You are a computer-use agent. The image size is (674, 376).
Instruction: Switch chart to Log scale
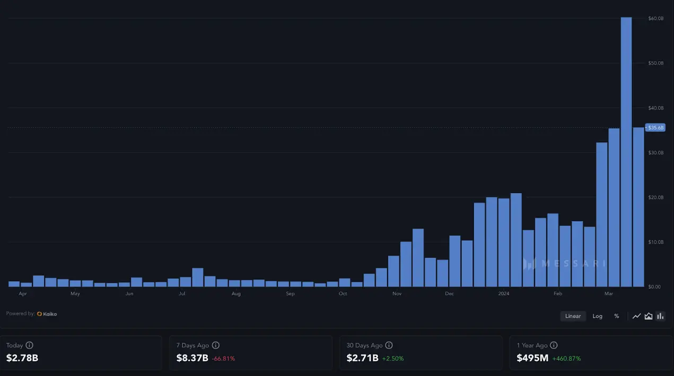coord(597,316)
